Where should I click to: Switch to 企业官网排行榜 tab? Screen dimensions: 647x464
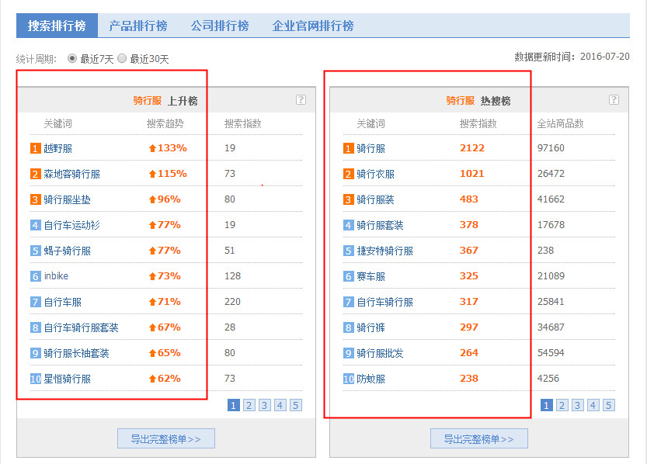tap(313, 26)
